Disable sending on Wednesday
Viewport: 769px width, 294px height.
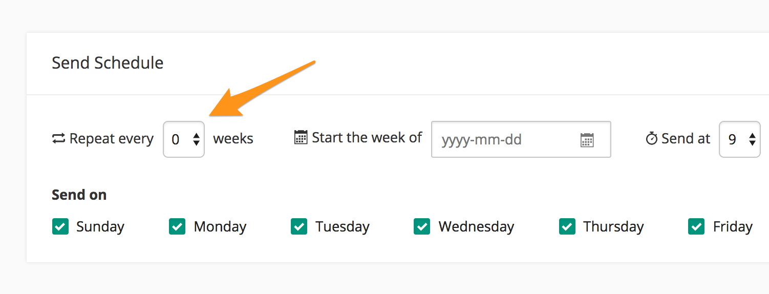point(422,226)
